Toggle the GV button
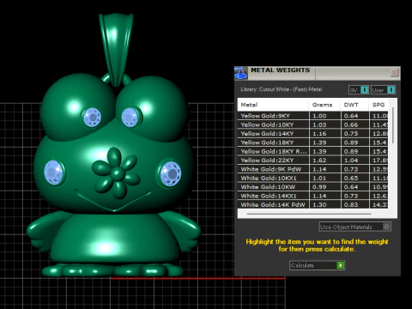The image size is (412, 309). [x=359, y=90]
